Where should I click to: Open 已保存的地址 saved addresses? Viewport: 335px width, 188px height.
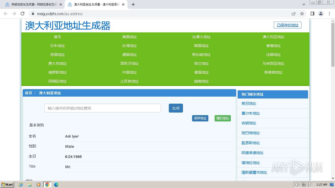[x=288, y=25]
